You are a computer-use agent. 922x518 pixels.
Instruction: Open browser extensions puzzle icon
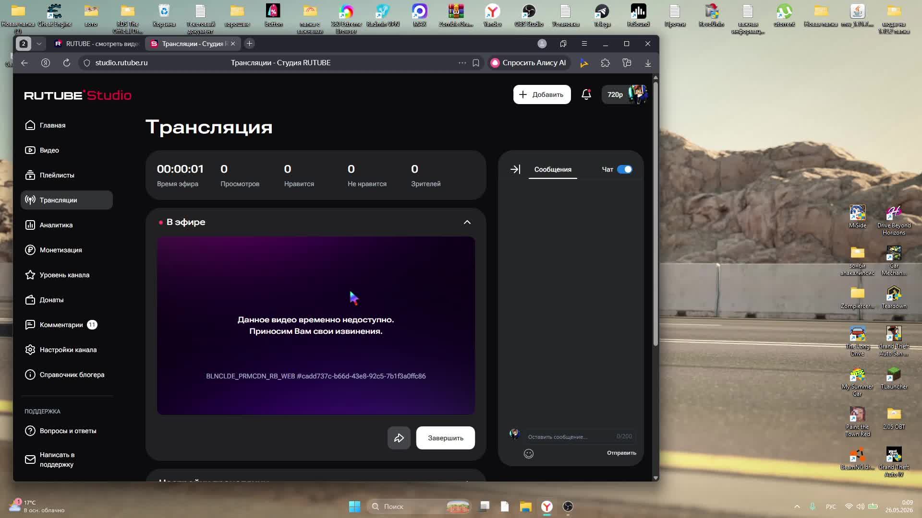tap(605, 63)
